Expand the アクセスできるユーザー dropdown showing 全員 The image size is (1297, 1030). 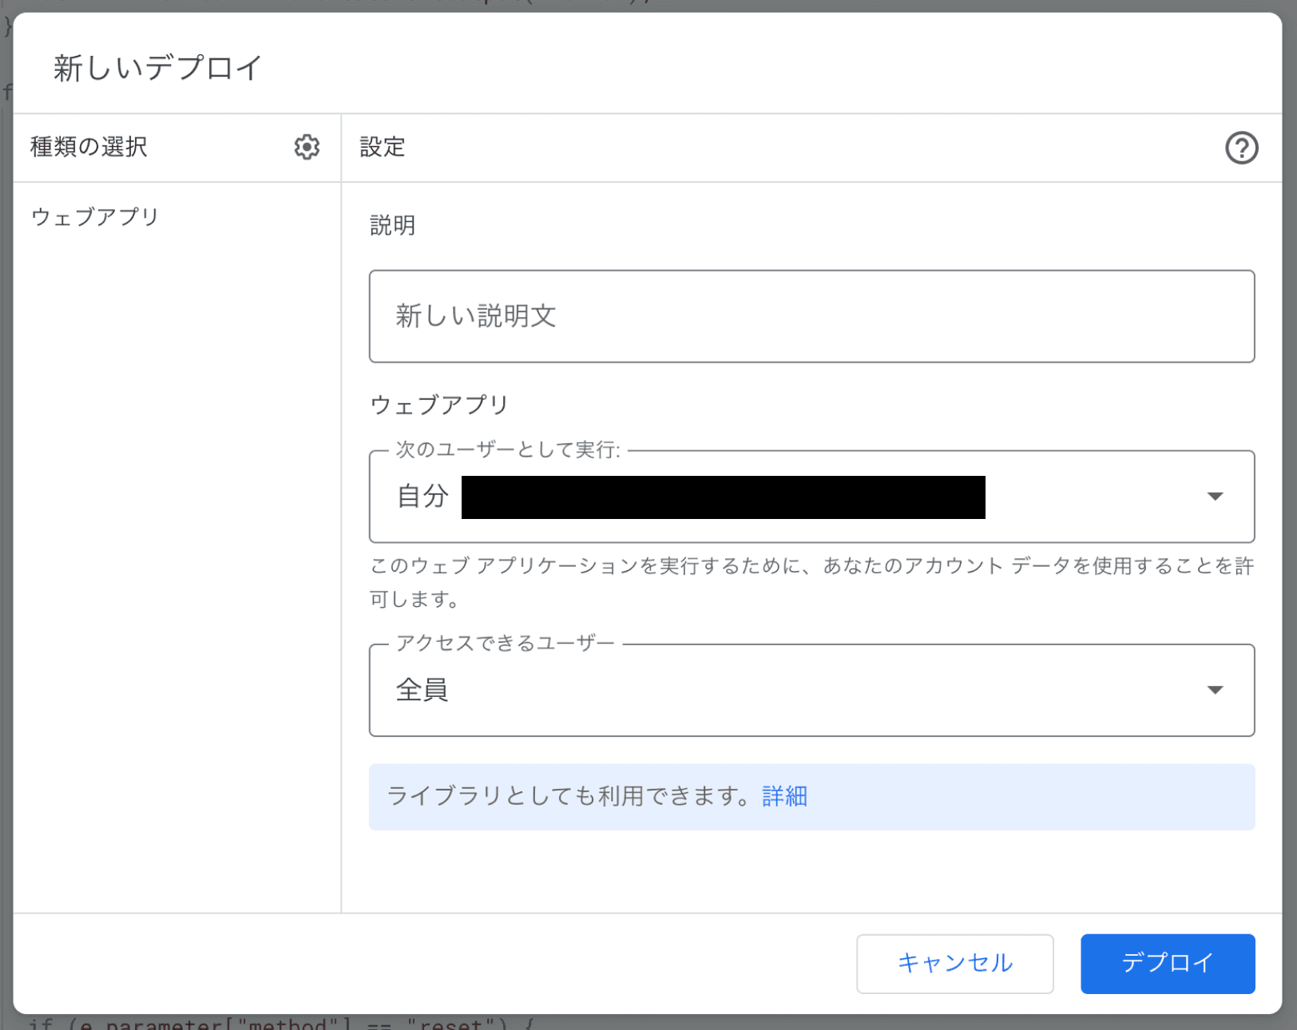tap(811, 690)
